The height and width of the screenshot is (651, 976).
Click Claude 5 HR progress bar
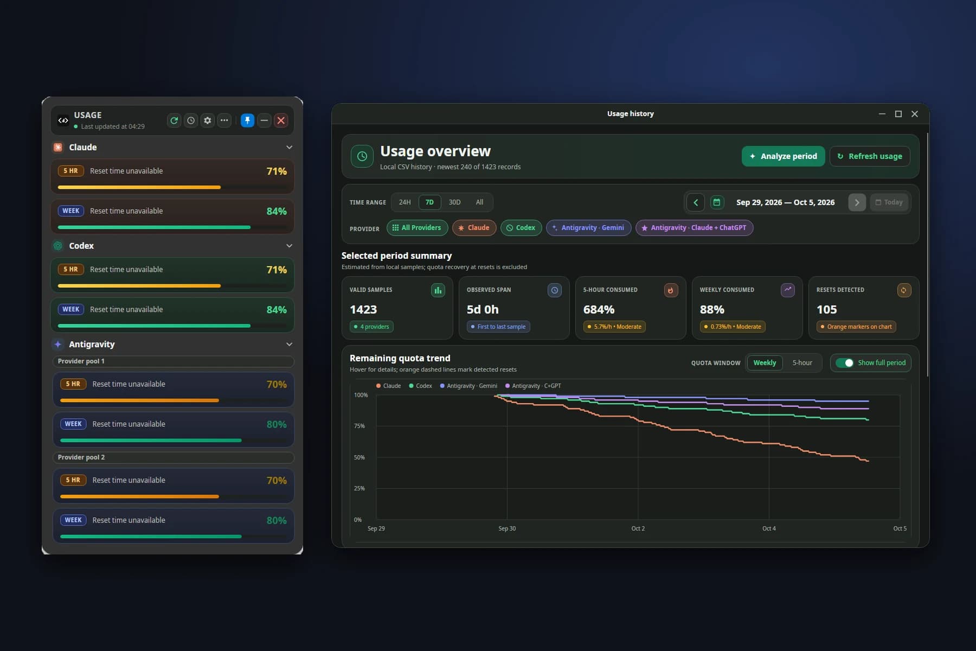172,187
